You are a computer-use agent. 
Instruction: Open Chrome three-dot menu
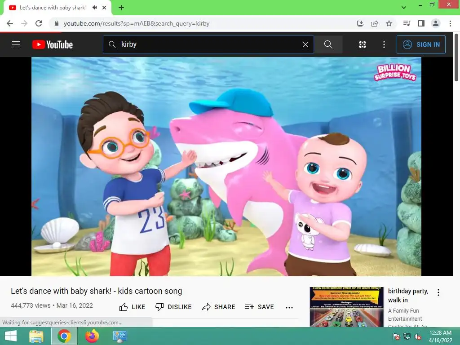point(450,23)
